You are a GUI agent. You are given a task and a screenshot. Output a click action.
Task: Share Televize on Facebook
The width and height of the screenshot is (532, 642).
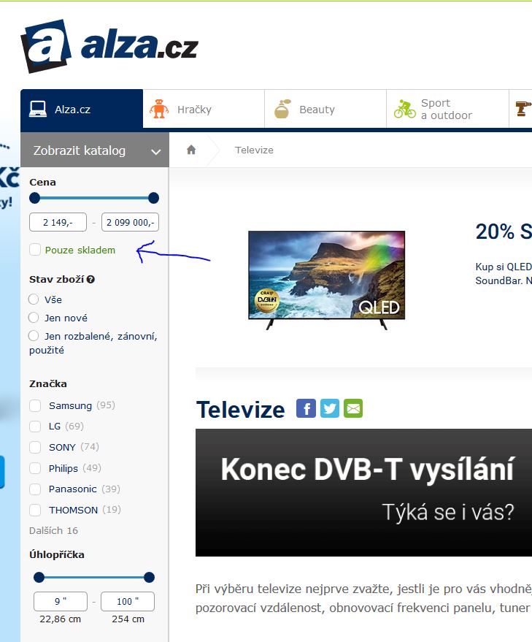coord(306,408)
